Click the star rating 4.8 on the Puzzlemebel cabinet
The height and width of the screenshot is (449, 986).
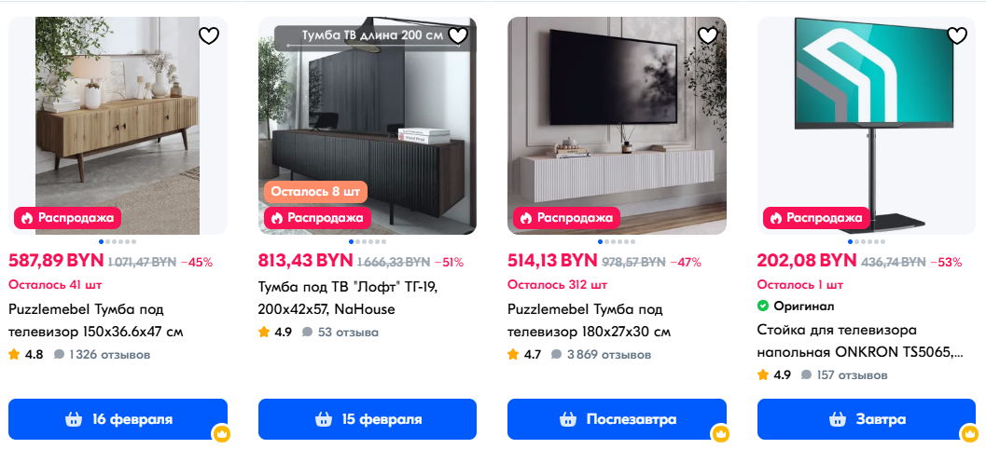(26, 354)
